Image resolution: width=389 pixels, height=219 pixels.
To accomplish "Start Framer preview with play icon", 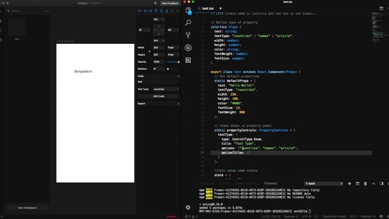I will pos(156,3).
